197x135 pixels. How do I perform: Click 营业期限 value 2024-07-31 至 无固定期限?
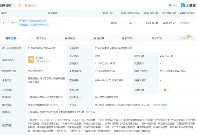coord(109,80)
